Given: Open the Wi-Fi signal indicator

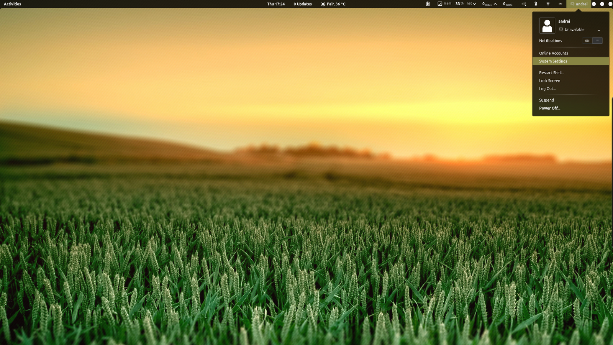Looking at the screenshot, I should (x=548, y=4).
